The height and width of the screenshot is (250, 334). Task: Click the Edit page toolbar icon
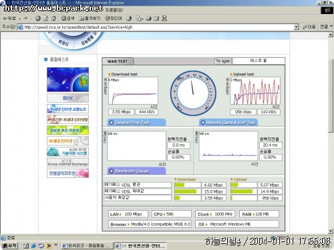[156, 19]
